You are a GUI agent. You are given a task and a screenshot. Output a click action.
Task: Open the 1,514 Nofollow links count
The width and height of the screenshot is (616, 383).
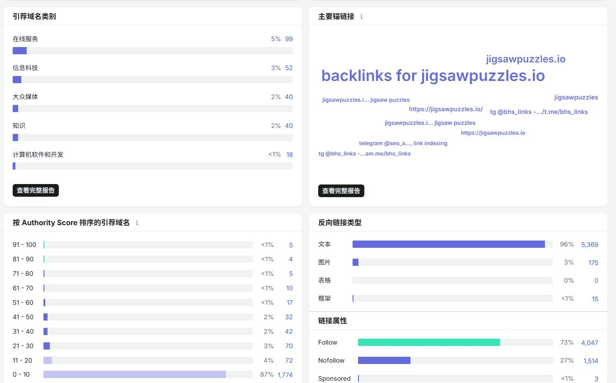click(x=591, y=361)
